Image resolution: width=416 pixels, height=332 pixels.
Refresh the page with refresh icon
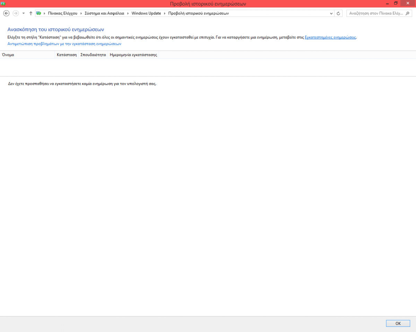tap(339, 13)
